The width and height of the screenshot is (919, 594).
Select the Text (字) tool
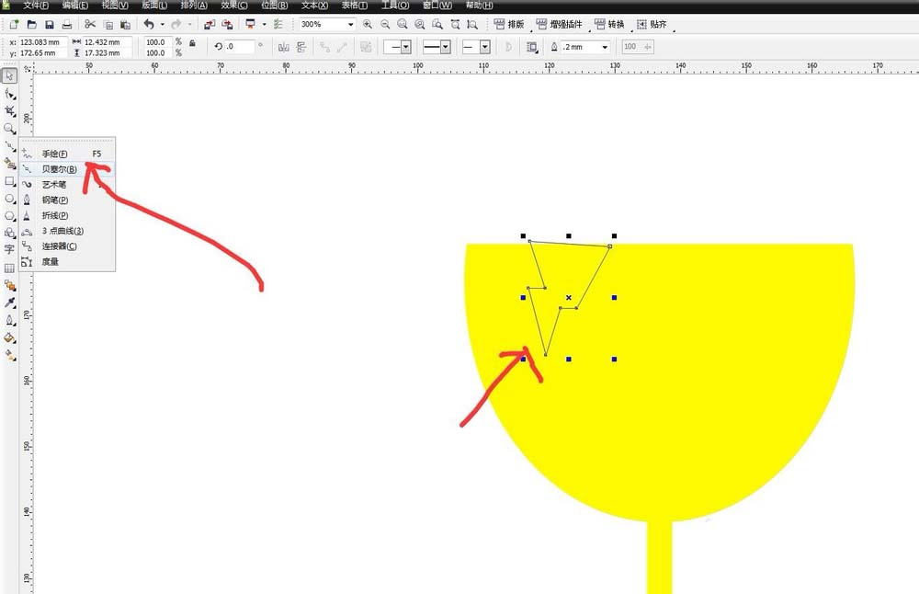coord(9,250)
